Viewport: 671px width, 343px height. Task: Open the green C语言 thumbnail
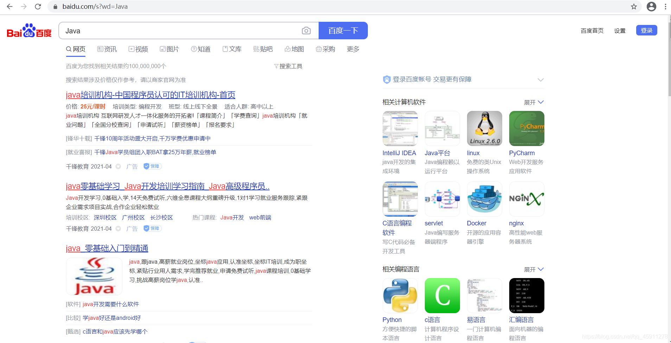tap(442, 296)
